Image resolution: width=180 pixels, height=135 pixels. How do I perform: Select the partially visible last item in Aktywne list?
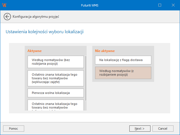(x=56, y=105)
